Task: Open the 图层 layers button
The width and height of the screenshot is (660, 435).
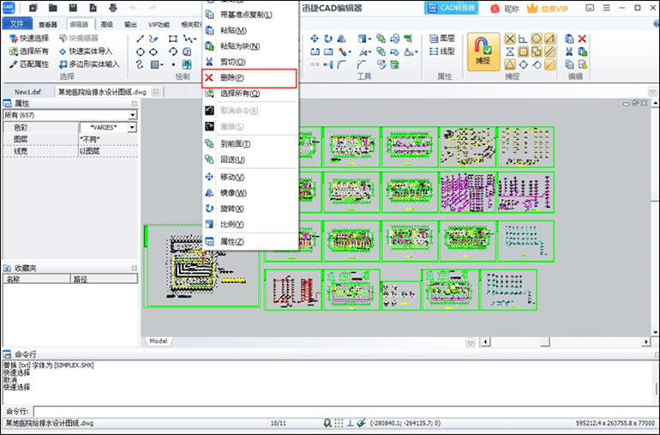Action: 442,39
